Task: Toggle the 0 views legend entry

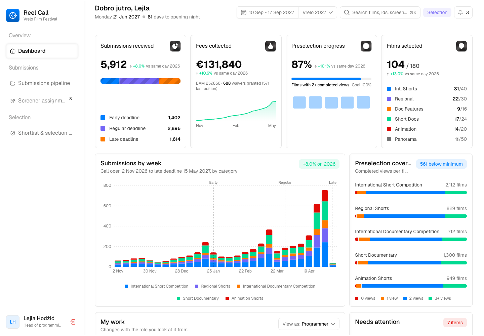Action: pyautogui.click(x=365, y=298)
